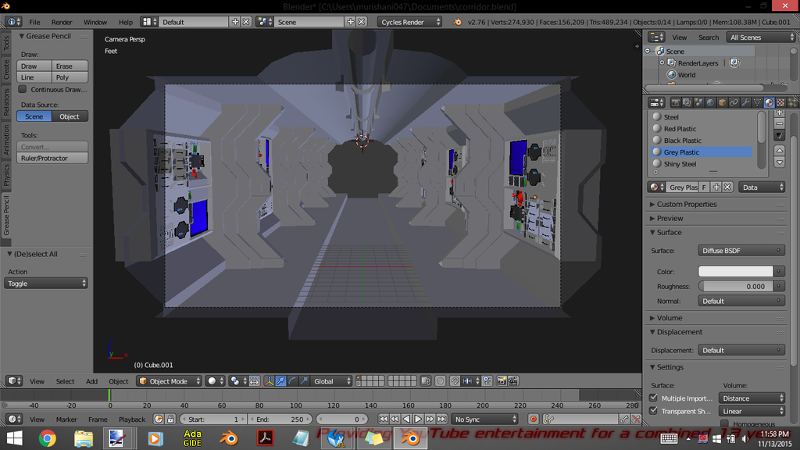Open the Toggle action dropdown
The height and width of the screenshot is (450, 800).
point(46,283)
